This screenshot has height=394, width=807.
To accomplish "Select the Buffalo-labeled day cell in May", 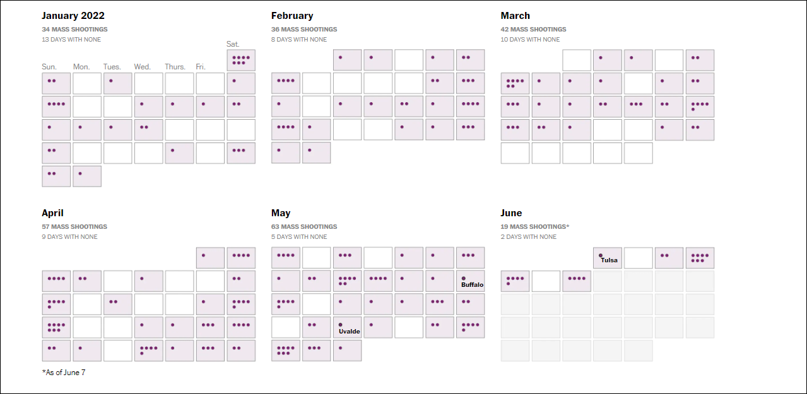I will pos(470,281).
